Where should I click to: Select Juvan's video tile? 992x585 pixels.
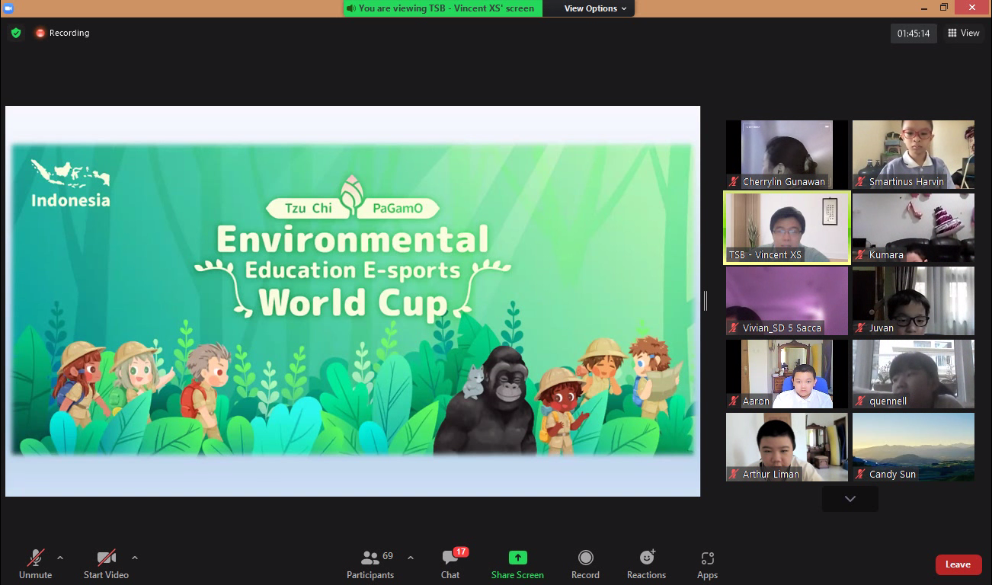(x=914, y=301)
